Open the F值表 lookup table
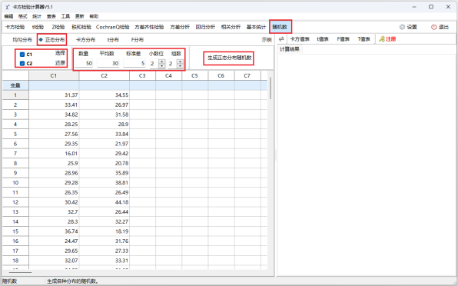The image size is (458, 286). pos(343,39)
